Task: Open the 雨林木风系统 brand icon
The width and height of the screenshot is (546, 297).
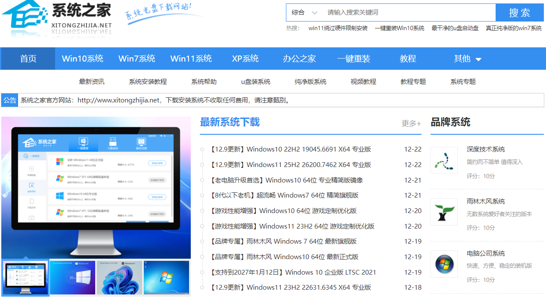Action: pos(444,212)
